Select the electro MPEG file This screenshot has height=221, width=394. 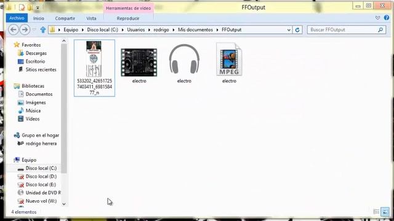(229, 63)
